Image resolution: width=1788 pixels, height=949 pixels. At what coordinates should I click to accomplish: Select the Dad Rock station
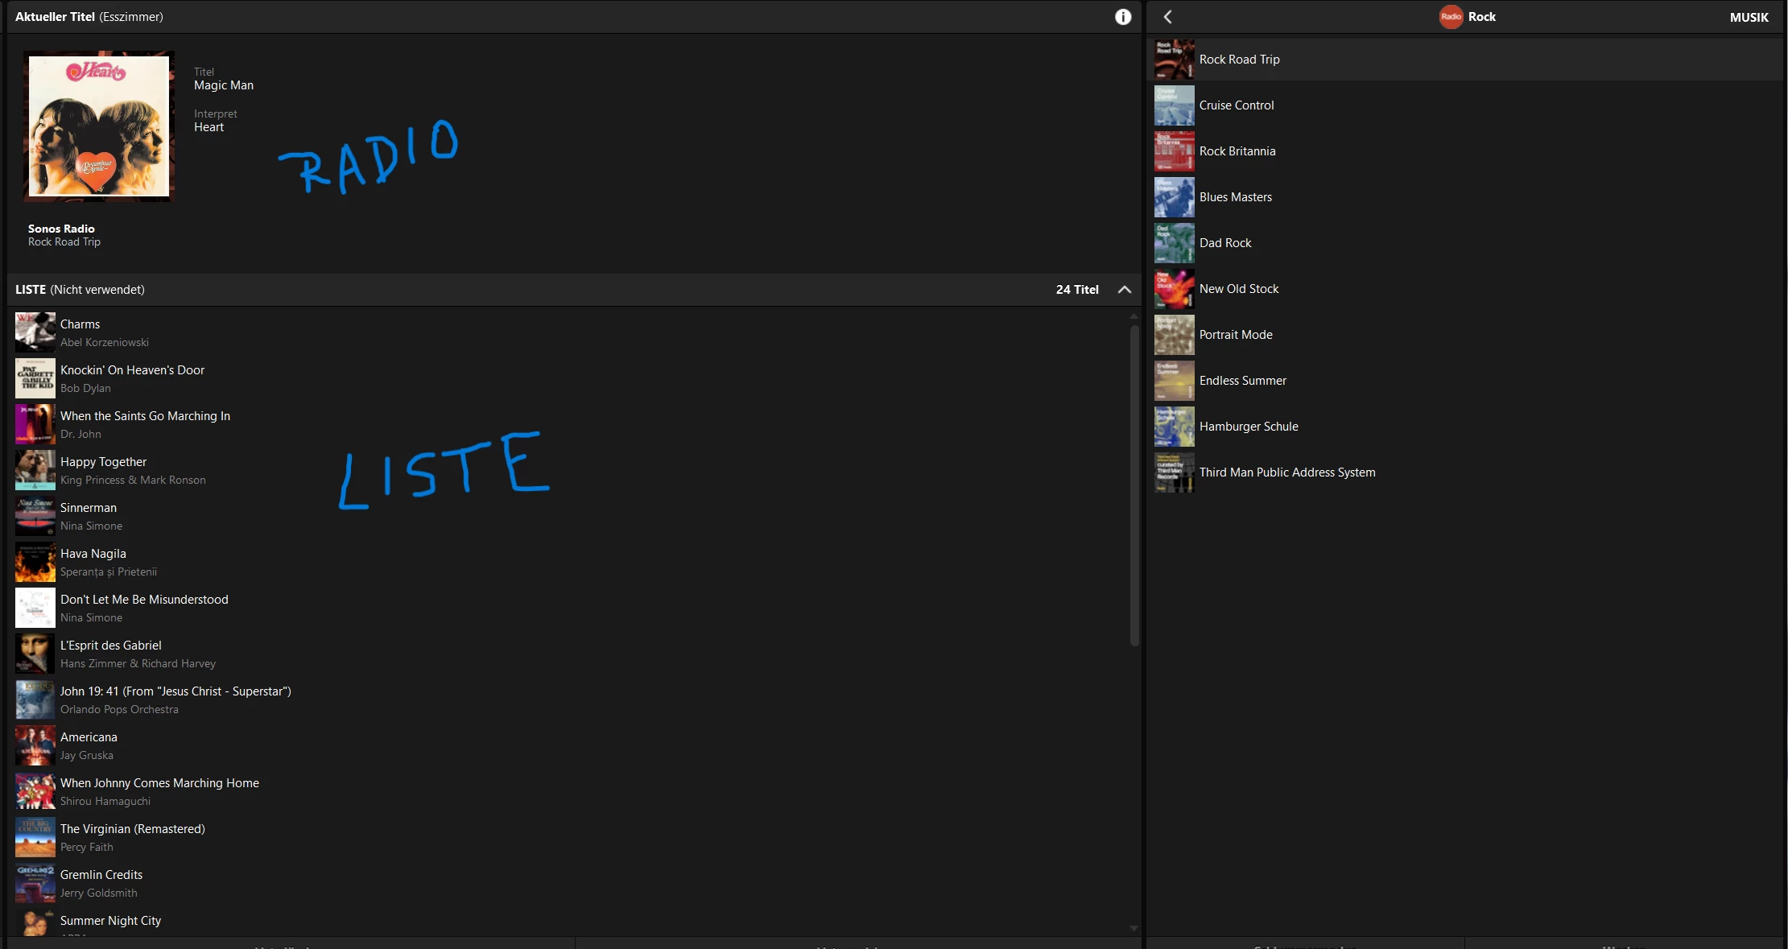(x=1464, y=243)
